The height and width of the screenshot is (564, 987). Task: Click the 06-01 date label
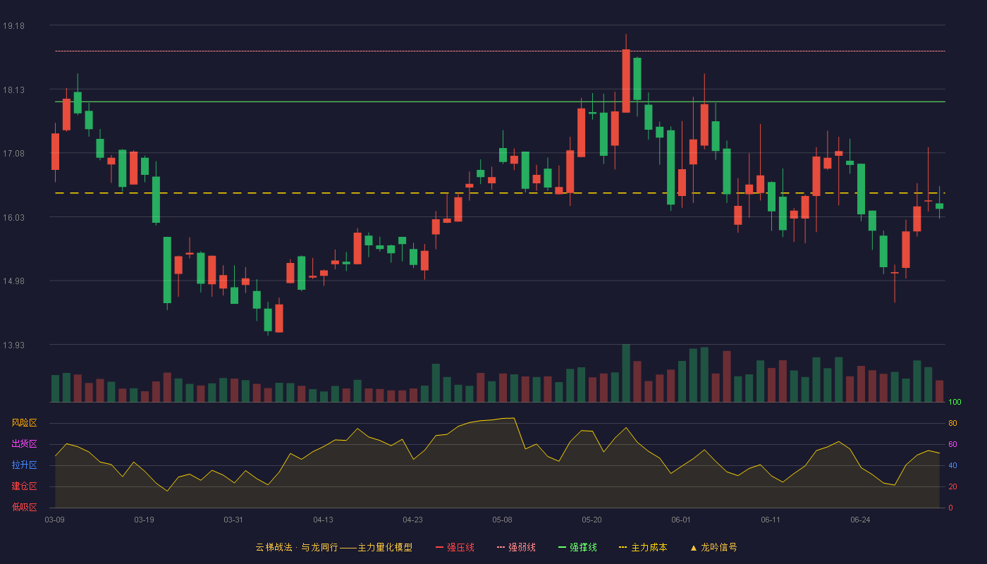[x=681, y=520]
